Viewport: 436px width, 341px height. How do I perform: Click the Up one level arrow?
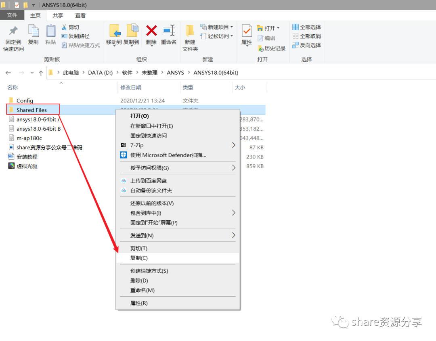pos(41,73)
